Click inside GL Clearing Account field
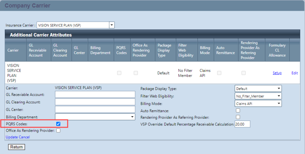 click(x=95, y=102)
